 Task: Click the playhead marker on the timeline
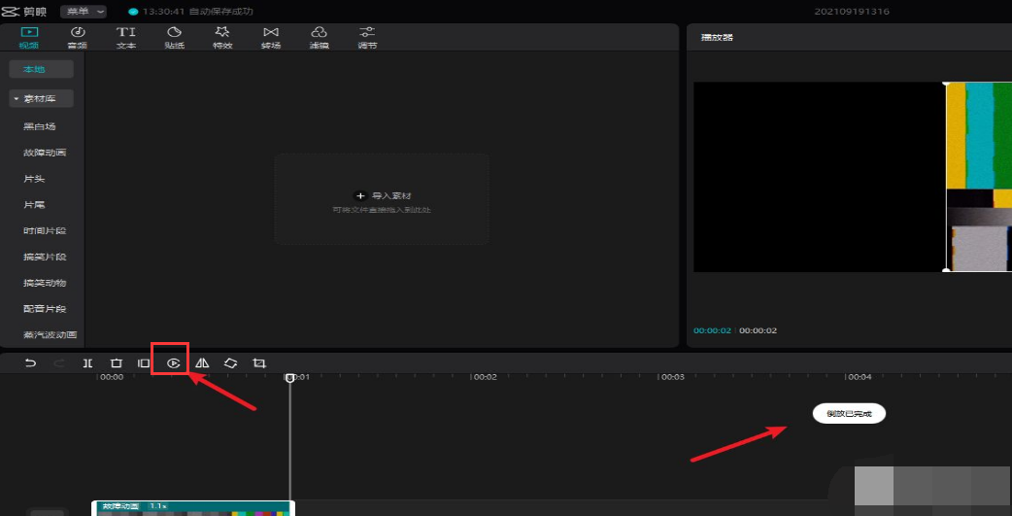289,377
